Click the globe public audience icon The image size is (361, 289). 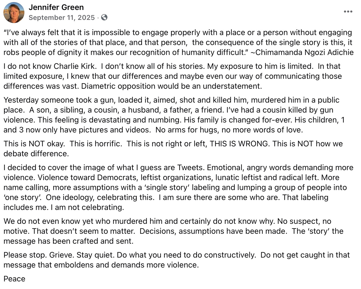pyautogui.click(x=104, y=18)
